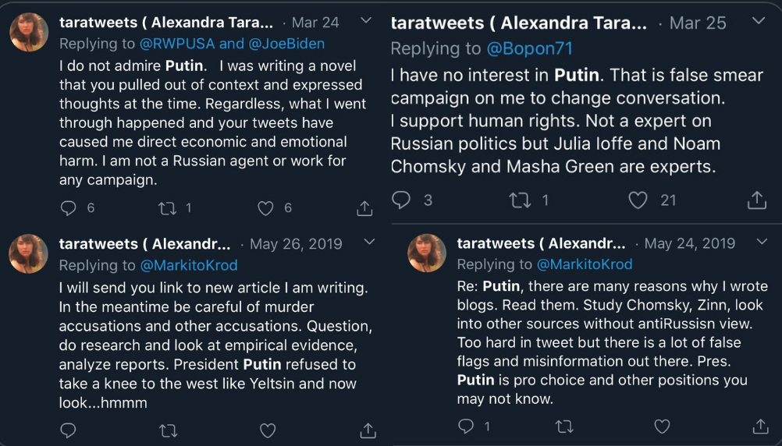
Task: Reply to the Mar 25 tweet
Action: point(401,200)
